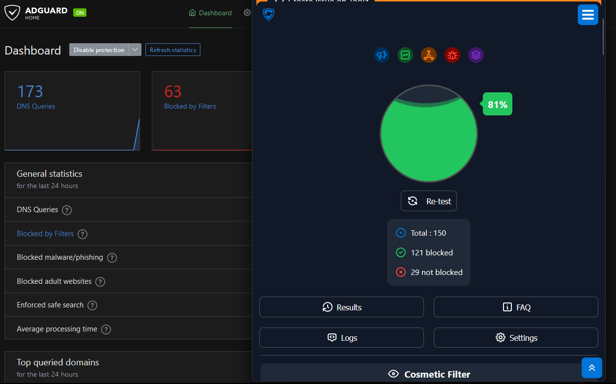This screenshot has width=616, height=384.
Task: Click the test panel vertical scrollbar
Action: pos(603,37)
